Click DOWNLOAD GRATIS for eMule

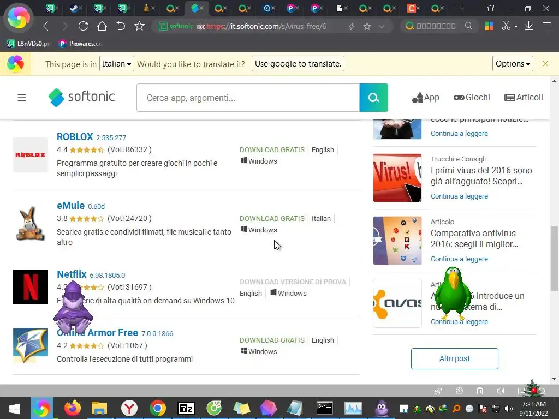(x=272, y=219)
